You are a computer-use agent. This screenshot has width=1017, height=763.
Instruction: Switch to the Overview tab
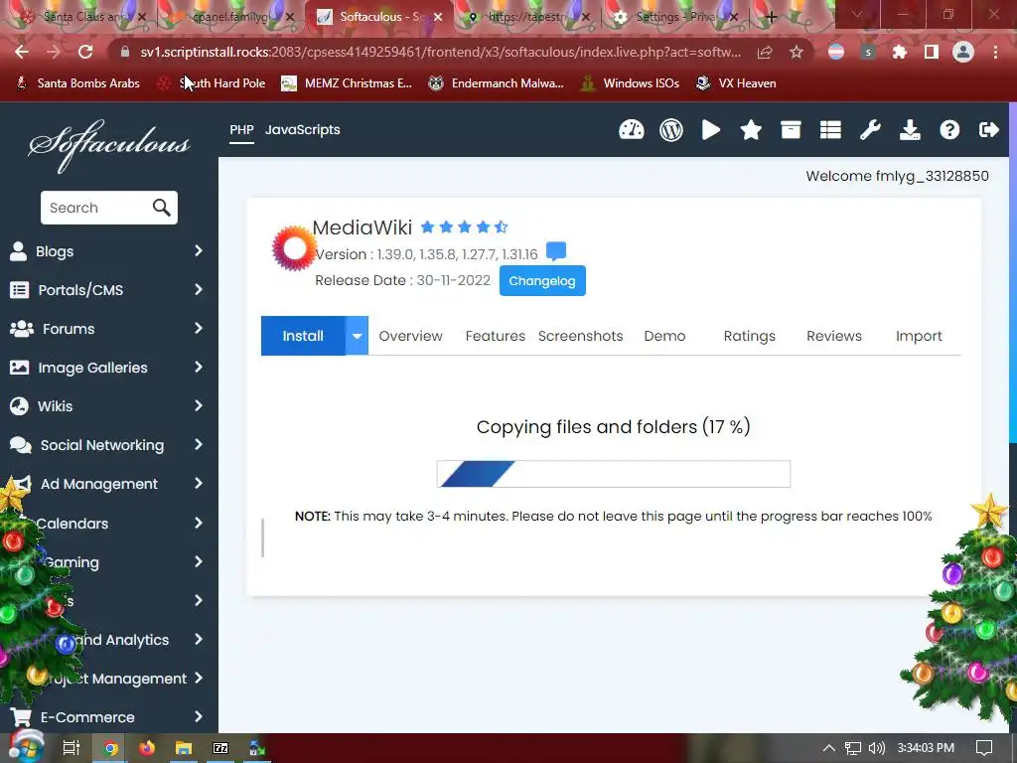410,336
